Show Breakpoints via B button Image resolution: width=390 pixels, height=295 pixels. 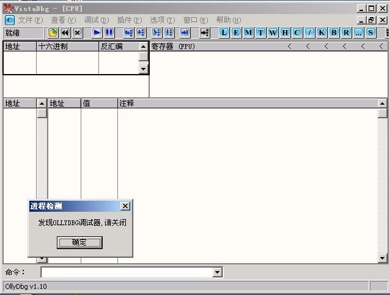pyautogui.click(x=334, y=32)
